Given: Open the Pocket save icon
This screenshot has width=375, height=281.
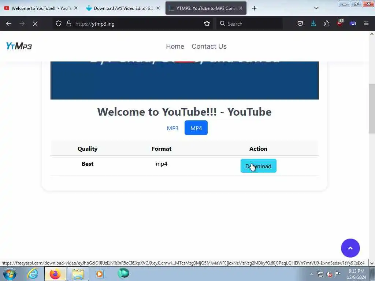Looking at the screenshot, I should coord(300,24).
